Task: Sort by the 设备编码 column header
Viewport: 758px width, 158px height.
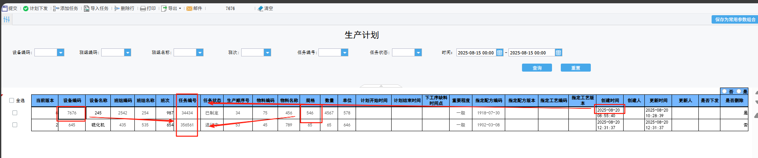Action: click(72, 100)
